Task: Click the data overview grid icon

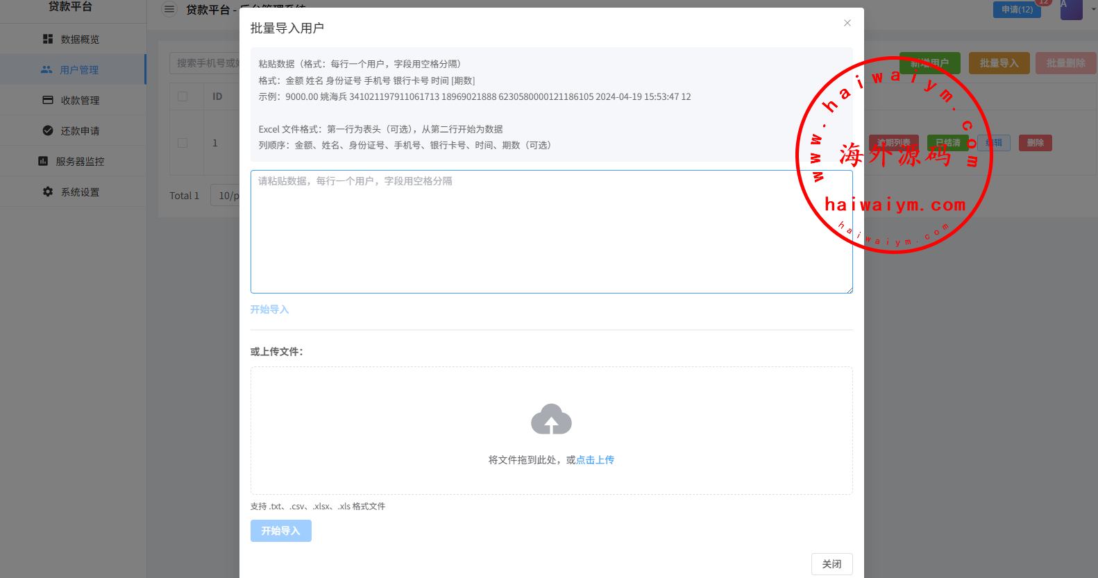Action: pos(48,40)
